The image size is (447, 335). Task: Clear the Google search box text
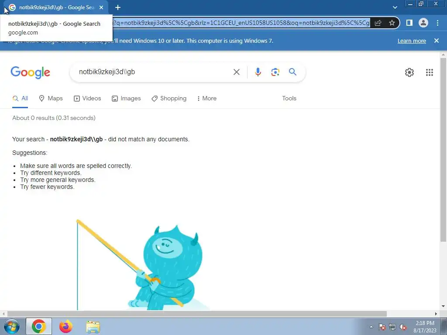(x=236, y=72)
